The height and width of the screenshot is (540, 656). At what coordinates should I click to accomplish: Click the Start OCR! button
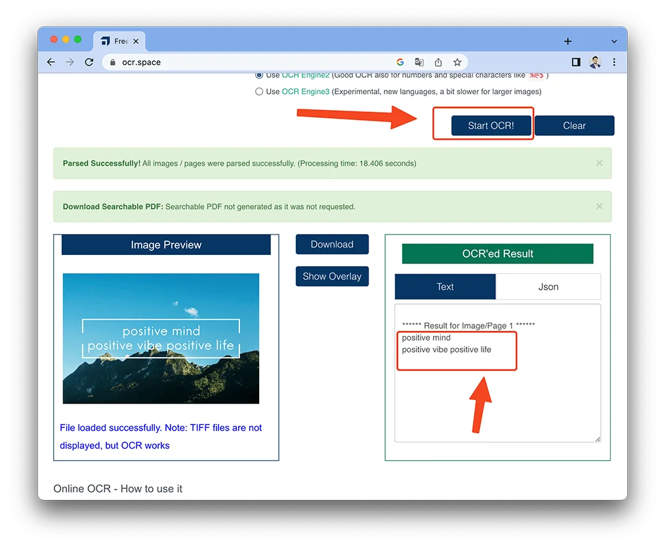(x=491, y=125)
